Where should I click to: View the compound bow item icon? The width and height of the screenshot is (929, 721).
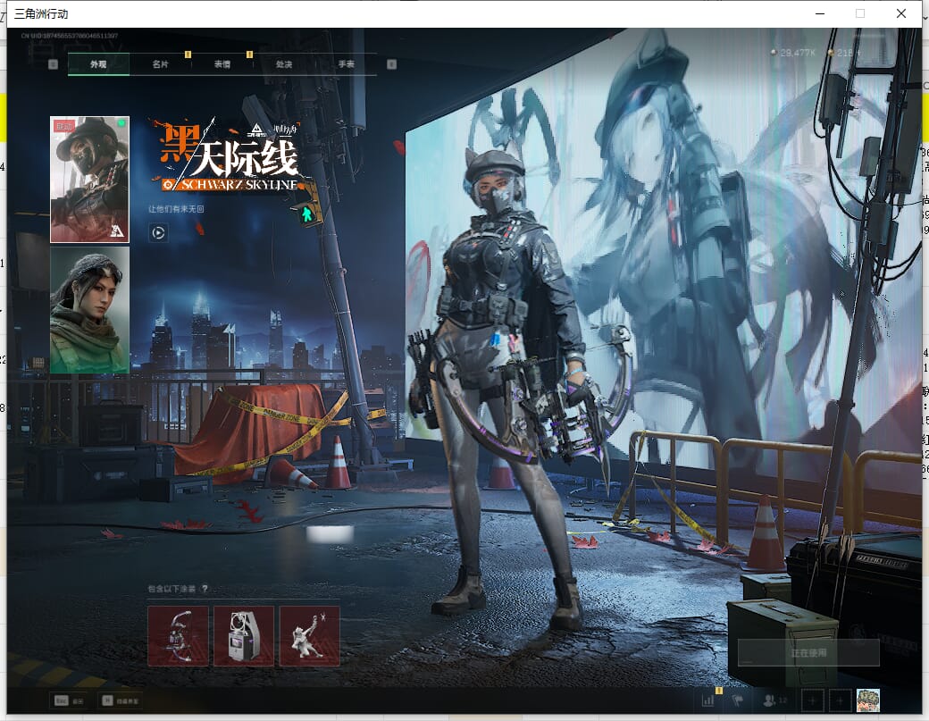pyautogui.click(x=178, y=636)
